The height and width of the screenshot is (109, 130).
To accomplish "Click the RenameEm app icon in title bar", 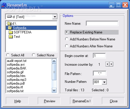I will pyautogui.click(x=4, y=5).
